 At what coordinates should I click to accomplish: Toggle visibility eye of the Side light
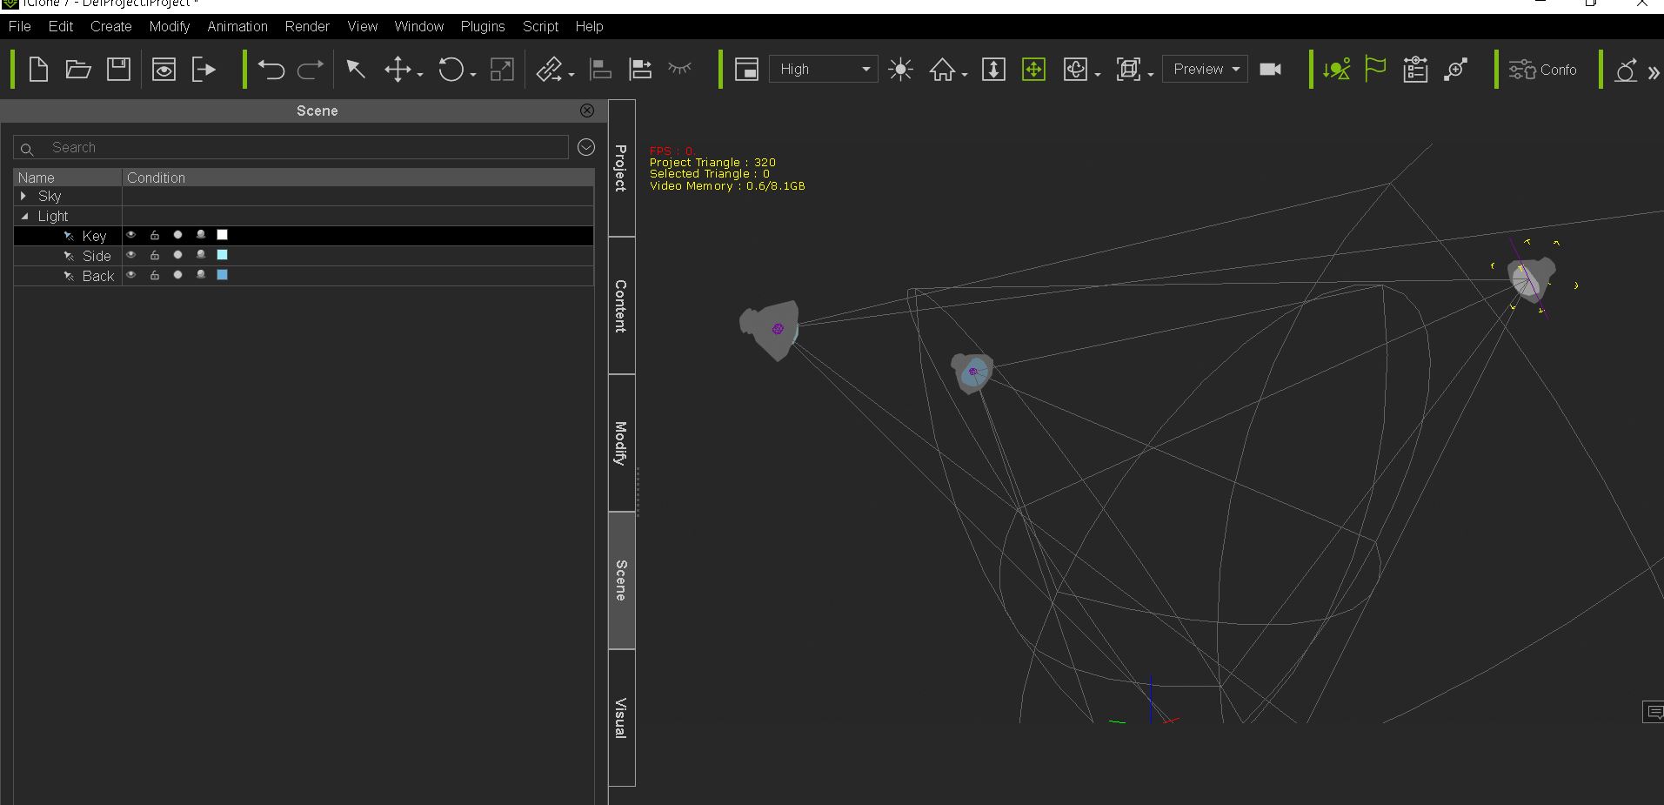point(131,255)
